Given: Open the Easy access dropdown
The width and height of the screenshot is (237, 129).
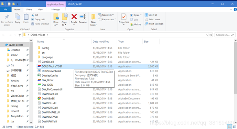Looking at the screenshot, I should pyautogui.click(x=107, y=19).
